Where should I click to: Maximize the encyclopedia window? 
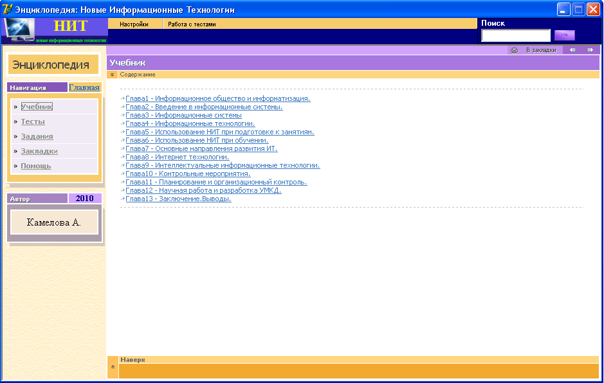(578, 9)
